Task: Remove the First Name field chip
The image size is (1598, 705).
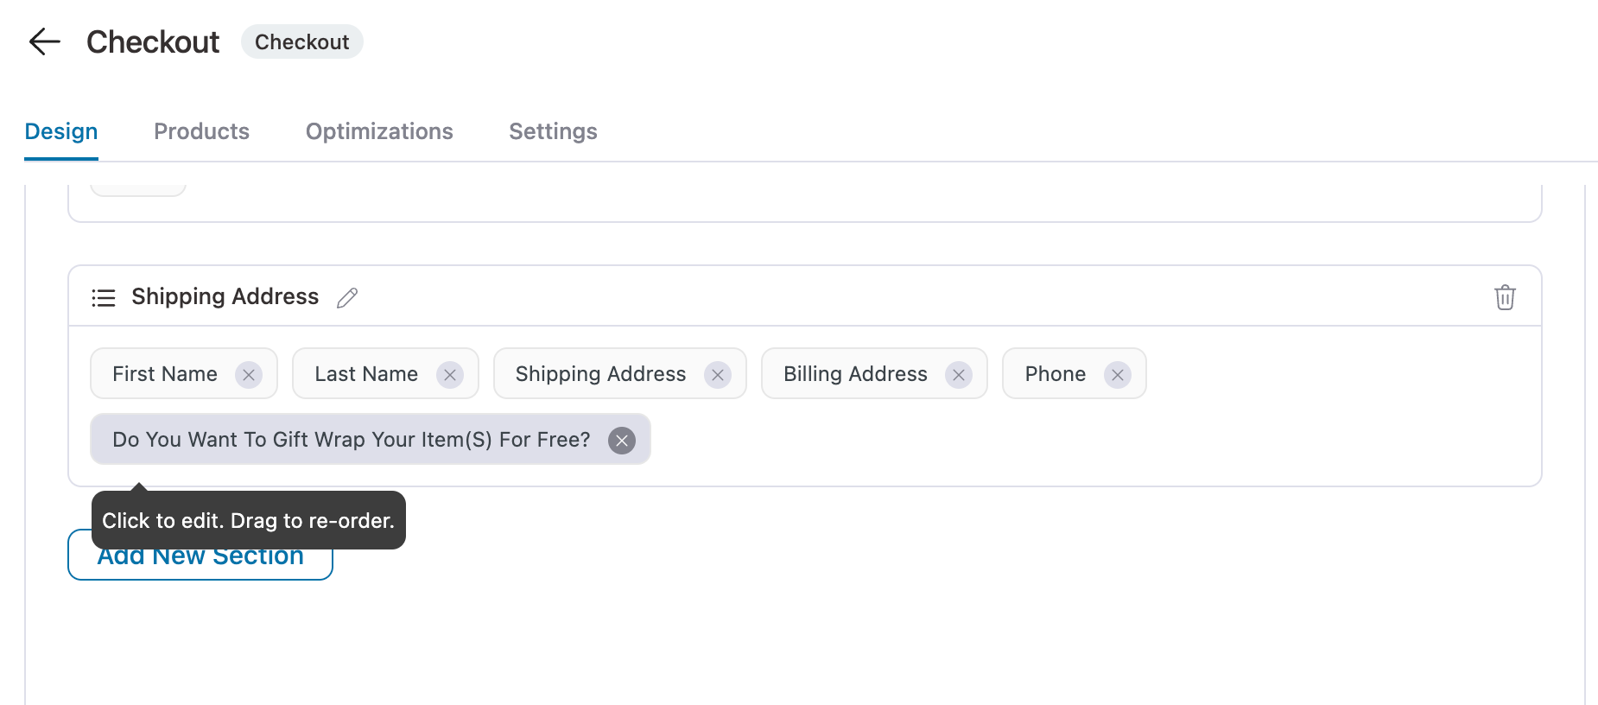Action: (249, 374)
